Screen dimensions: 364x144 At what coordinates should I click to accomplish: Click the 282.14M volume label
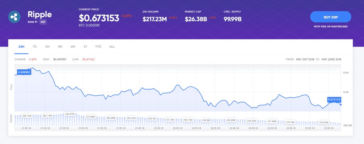pyautogui.click(x=47, y=116)
